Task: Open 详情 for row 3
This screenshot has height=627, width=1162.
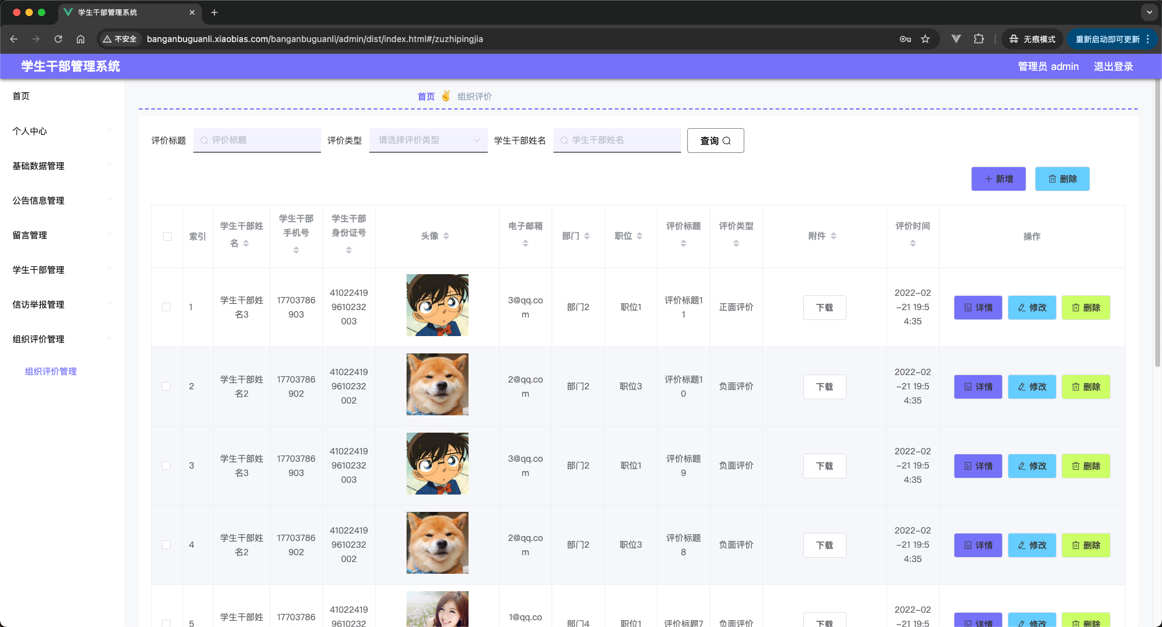Action: pyautogui.click(x=978, y=466)
